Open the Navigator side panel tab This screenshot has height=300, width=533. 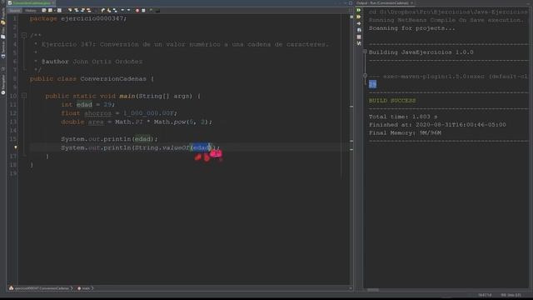point(3,84)
